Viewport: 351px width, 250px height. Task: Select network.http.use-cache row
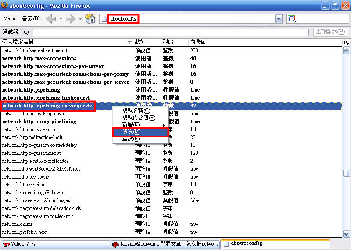tap(171, 177)
